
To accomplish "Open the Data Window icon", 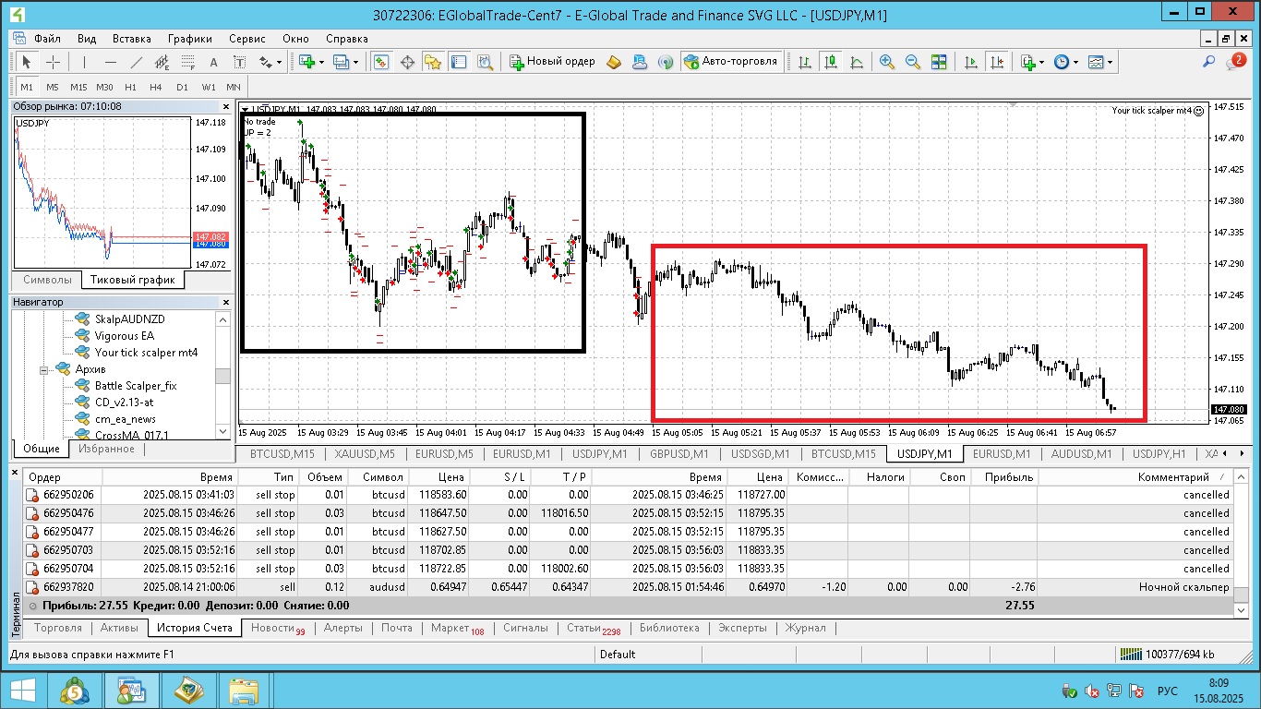I will click(x=407, y=62).
